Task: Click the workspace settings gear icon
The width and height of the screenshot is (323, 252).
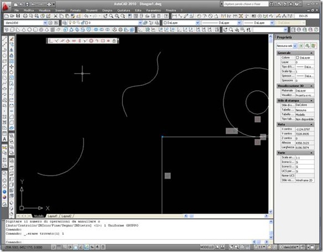Action: point(50,23)
